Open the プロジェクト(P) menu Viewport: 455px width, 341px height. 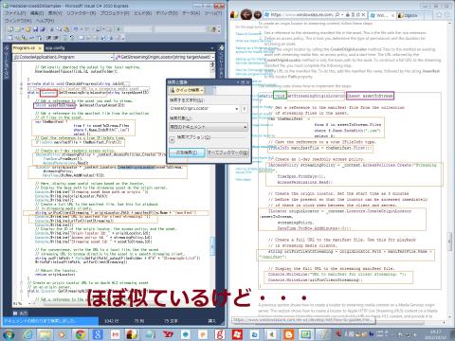(x=115, y=13)
